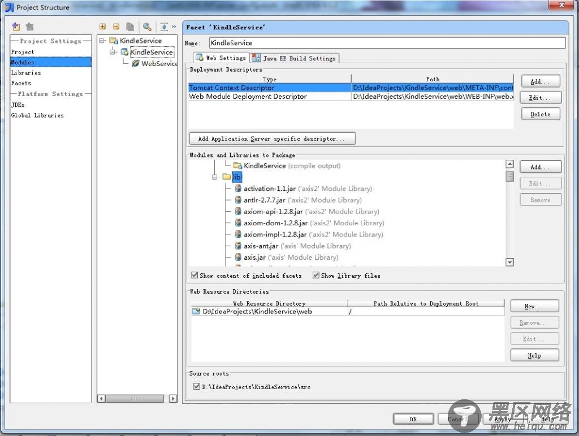Collapse the root KindleService tree node

tap(102, 41)
